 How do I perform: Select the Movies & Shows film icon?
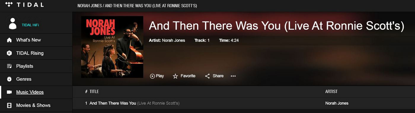click(x=9, y=105)
